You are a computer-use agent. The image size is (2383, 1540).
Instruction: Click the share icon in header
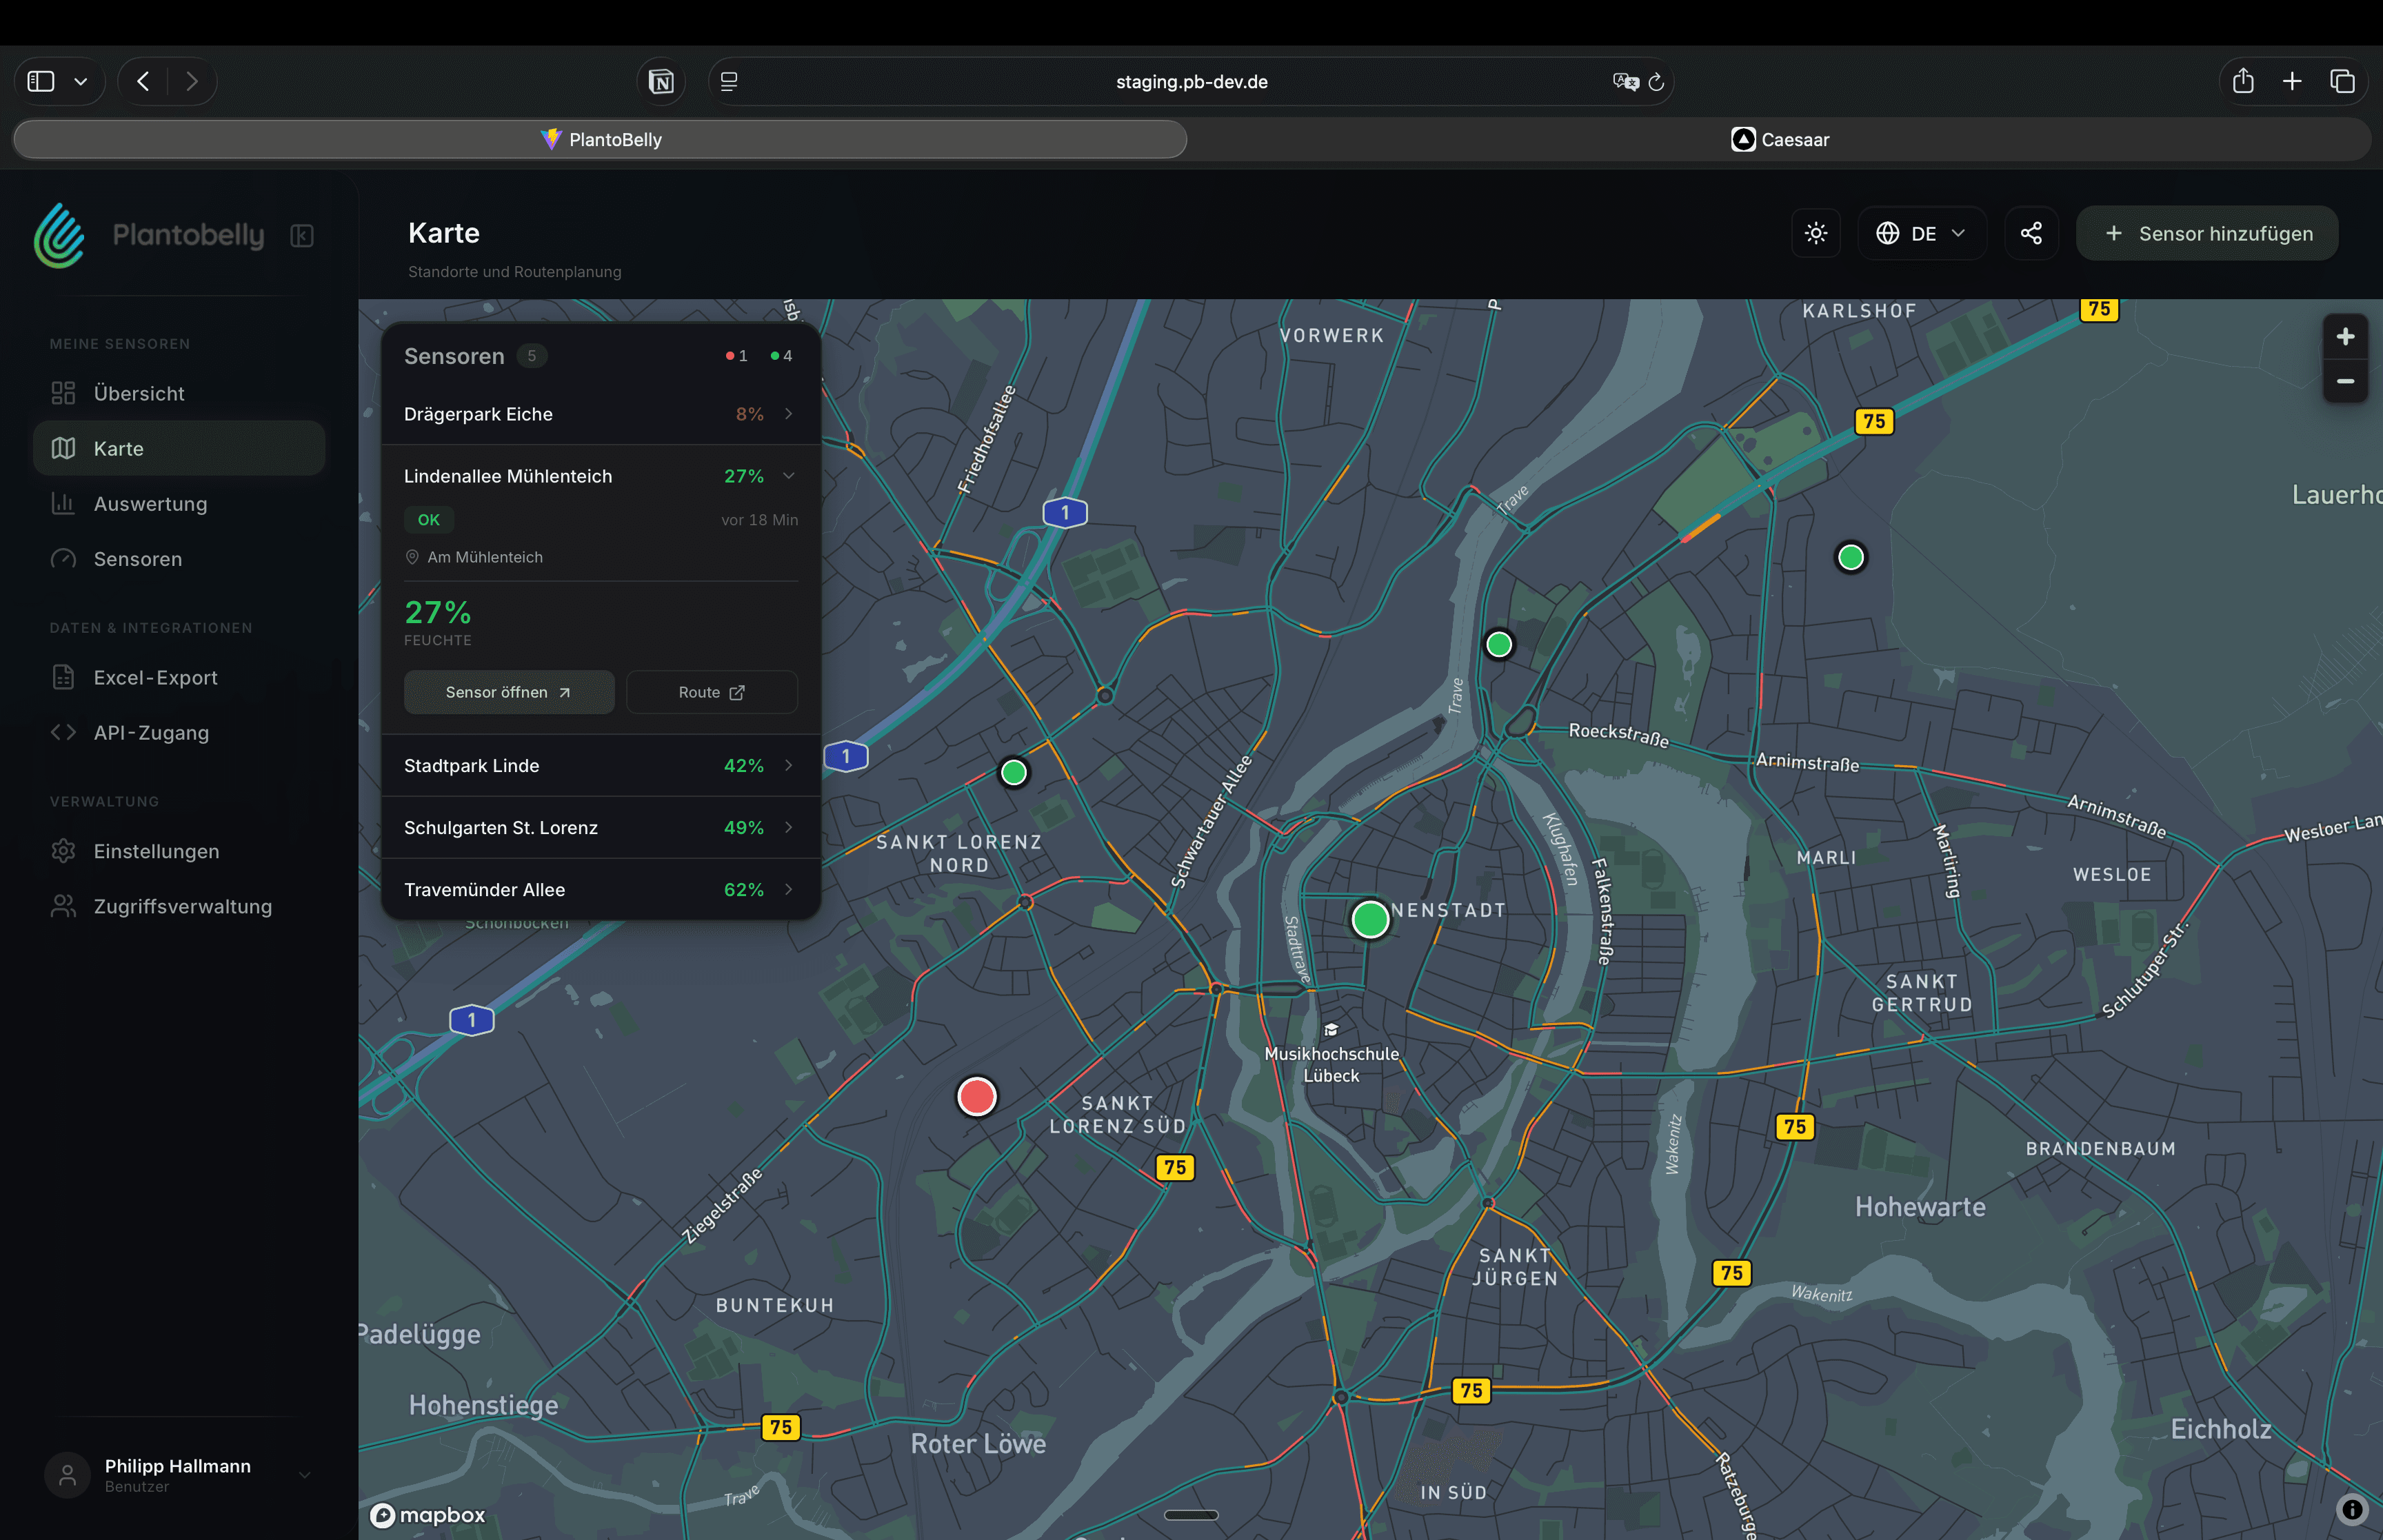pyautogui.click(x=2030, y=233)
